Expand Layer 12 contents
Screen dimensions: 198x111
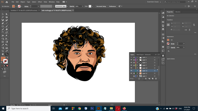[137, 71]
